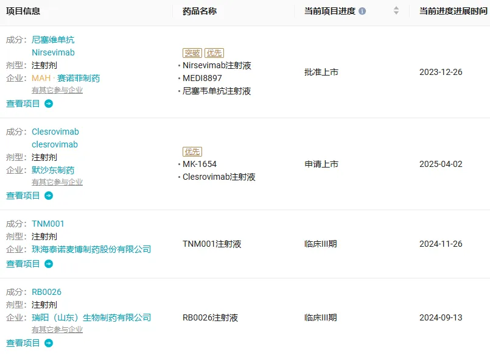The width and height of the screenshot is (490, 354).
Task: Open the 默沙东制药 company link
Action: point(53,170)
